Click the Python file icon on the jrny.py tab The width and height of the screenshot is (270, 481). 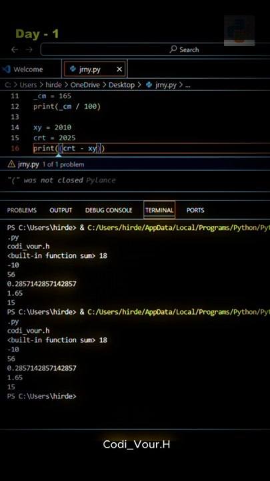tap(73, 69)
